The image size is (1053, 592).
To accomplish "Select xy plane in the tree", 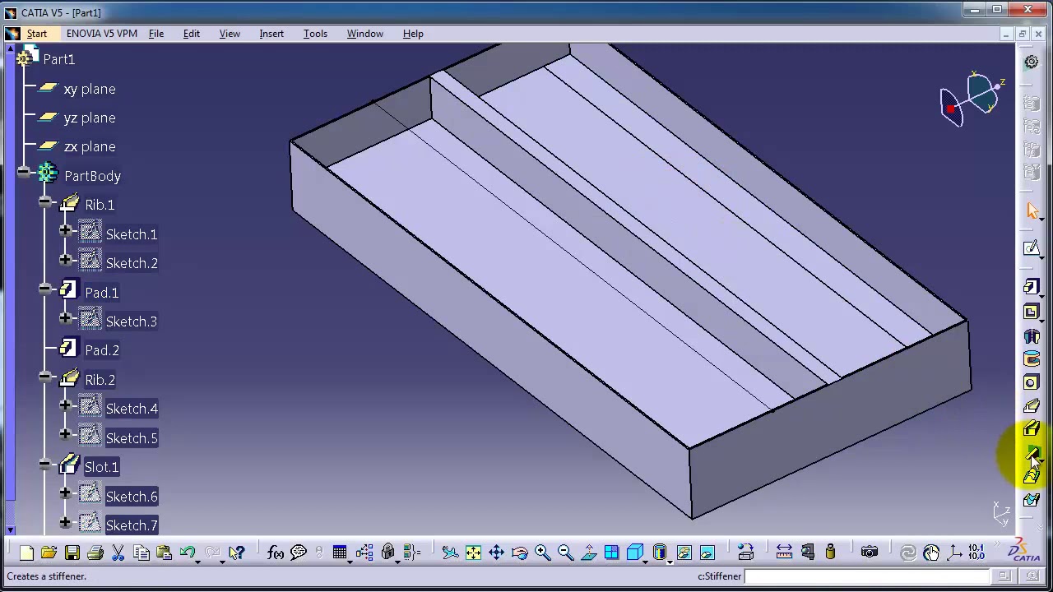I will click(90, 89).
